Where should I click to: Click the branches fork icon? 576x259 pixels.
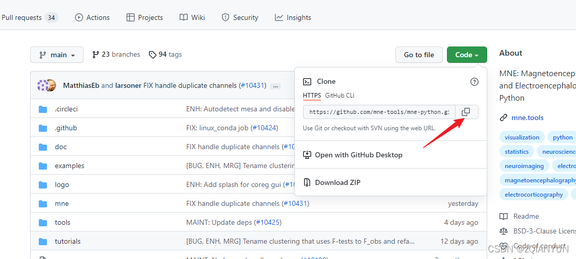click(95, 55)
